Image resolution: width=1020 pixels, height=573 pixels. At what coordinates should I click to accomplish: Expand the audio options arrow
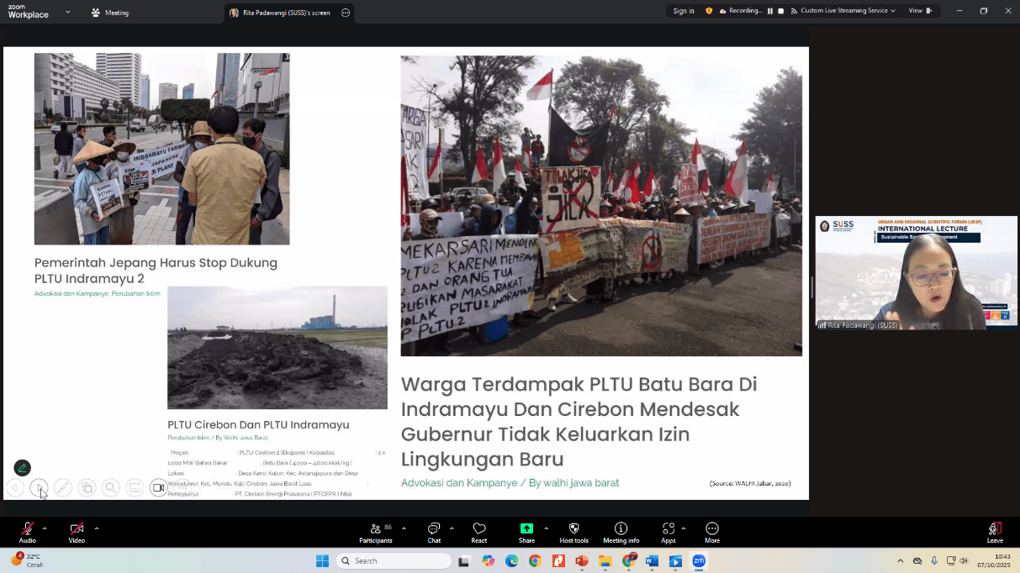(x=45, y=528)
